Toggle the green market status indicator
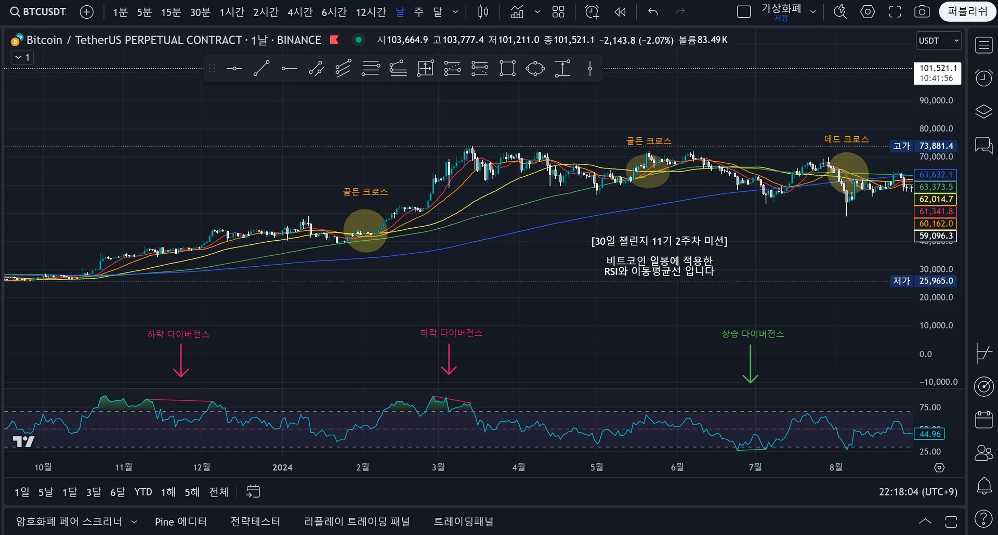The image size is (998, 535). click(358, 40)
